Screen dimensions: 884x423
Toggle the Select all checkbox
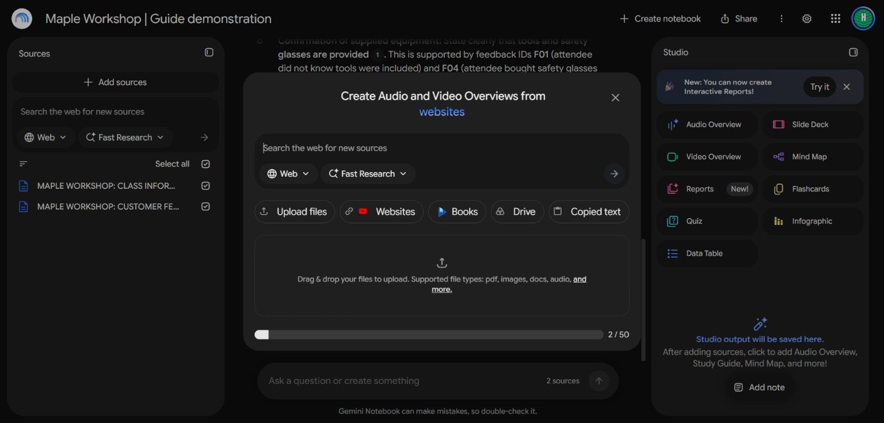(x=205, y=164)
